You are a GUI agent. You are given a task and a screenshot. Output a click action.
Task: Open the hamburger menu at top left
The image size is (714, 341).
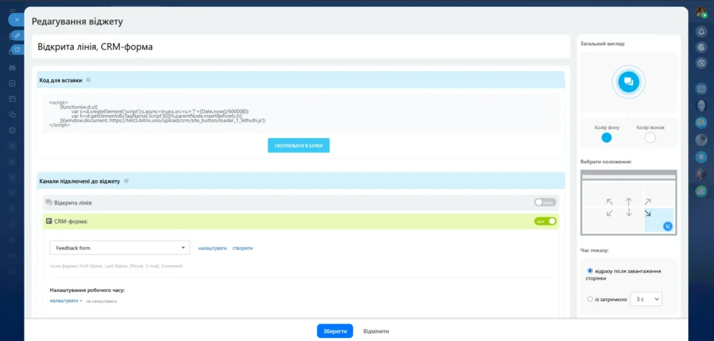13,11
